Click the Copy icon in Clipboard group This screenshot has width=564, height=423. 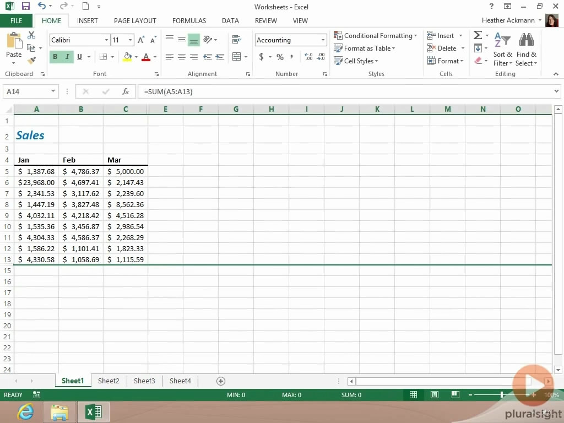pos(31,48)
